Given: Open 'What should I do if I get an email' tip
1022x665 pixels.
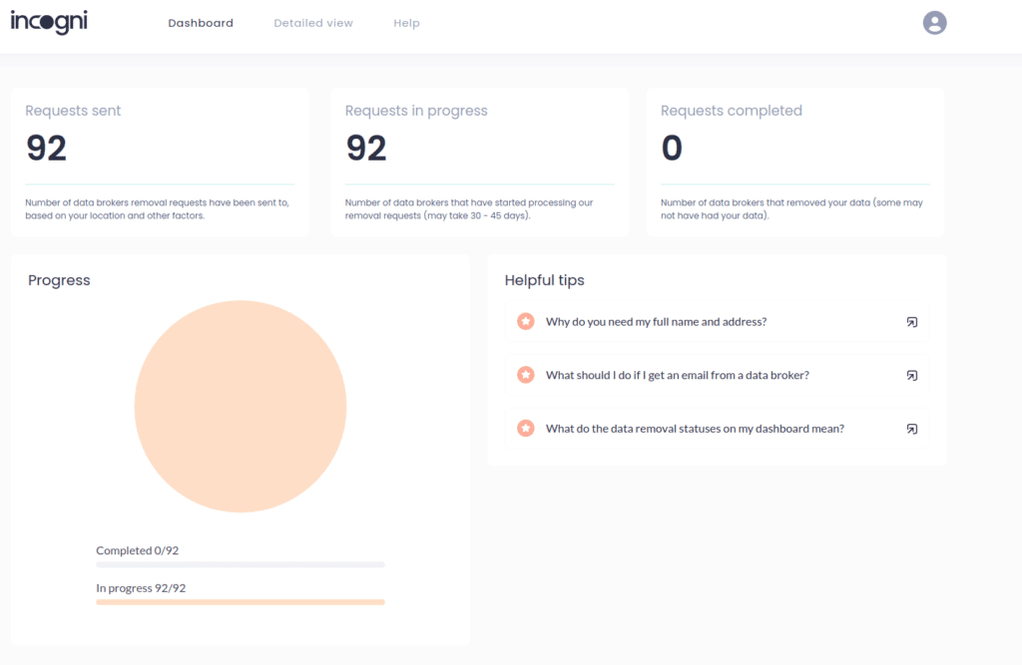Looking at the screenshot, I should pyautogui.click(x=677, y=376).
